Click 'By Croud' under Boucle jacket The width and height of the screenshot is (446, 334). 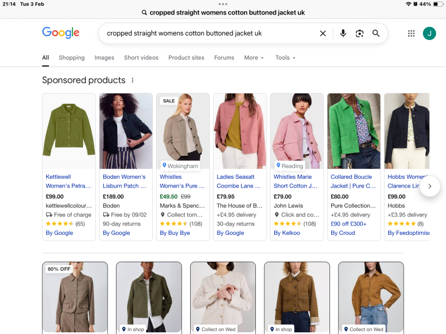pyautogui.click(x=343, y=233)
